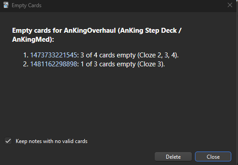238x165 pixels.
Task: Click the '(Cloze 3).' text
Action: pos(151,64)
